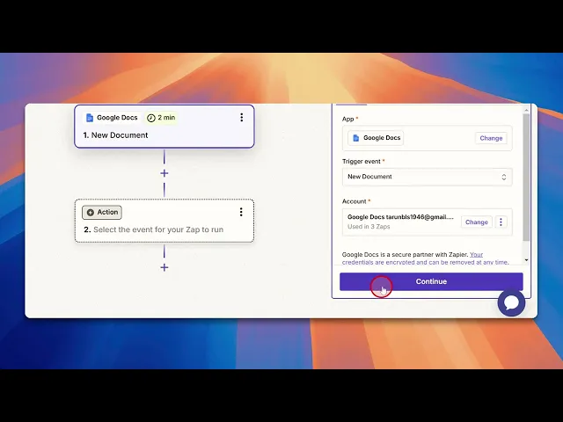Open account options three-dot menu
Viewport: 563px width, 422px height.
pyautogui.click(x=501, y=222)
